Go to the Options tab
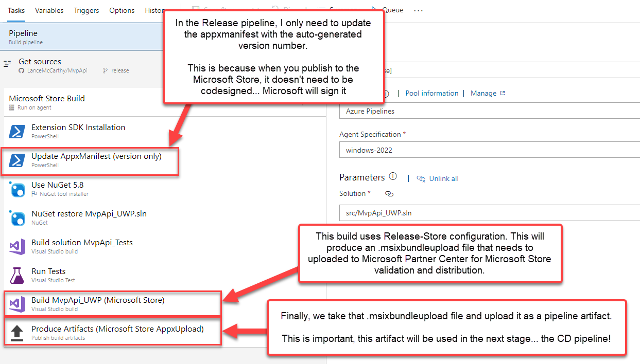Viewport: 640px width, 364px height. point(122,10)
